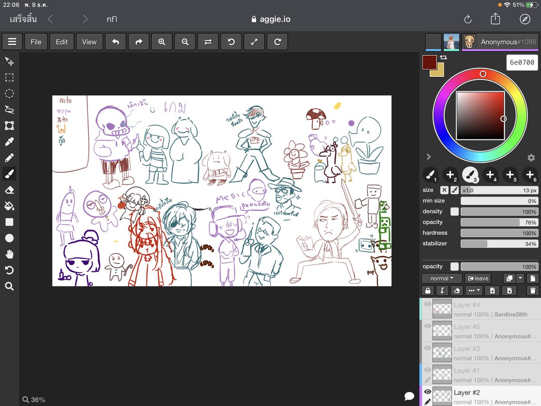This screenshot has height=406, width=541.
Task: Click rotate canvas clockwise button
Action: pos(278,42)
